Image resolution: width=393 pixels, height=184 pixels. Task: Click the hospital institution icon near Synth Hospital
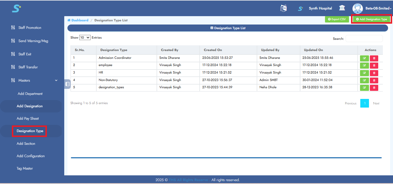click(x=342, y=8)
